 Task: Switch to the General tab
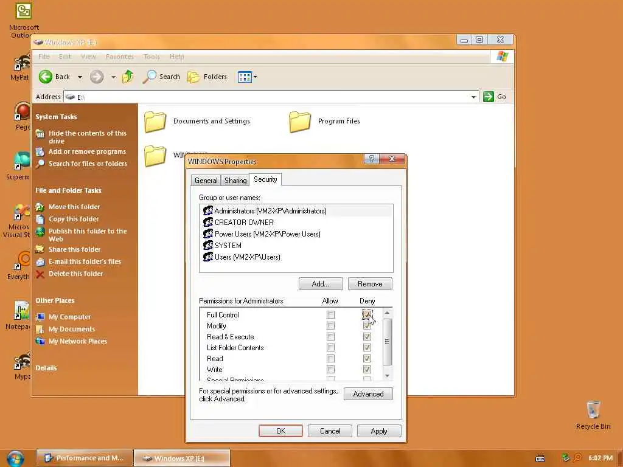tap(206, 180)
